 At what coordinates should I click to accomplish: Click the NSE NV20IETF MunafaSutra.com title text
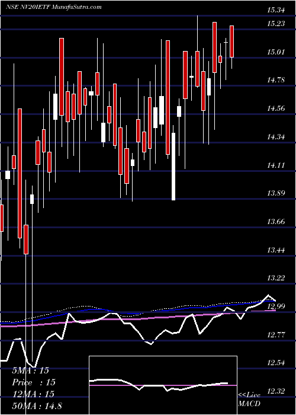coord(54,7)
